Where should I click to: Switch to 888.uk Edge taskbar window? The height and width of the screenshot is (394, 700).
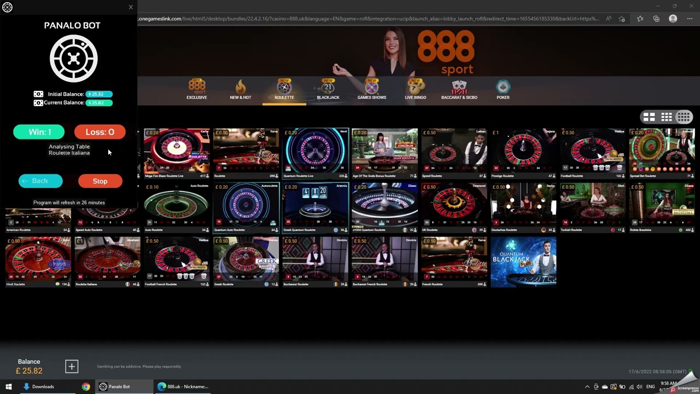tap(183, 386)
